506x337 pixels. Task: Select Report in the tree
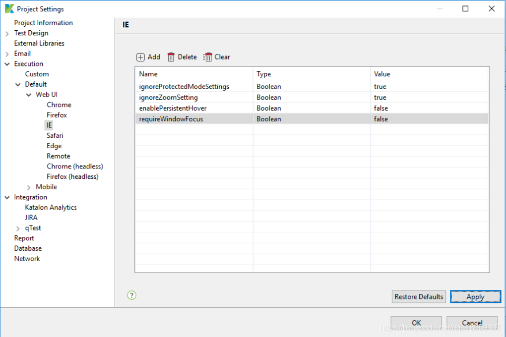point(24,238)
